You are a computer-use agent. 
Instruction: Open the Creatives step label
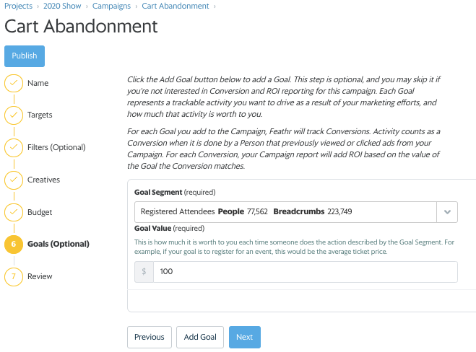tap(44, 180)
